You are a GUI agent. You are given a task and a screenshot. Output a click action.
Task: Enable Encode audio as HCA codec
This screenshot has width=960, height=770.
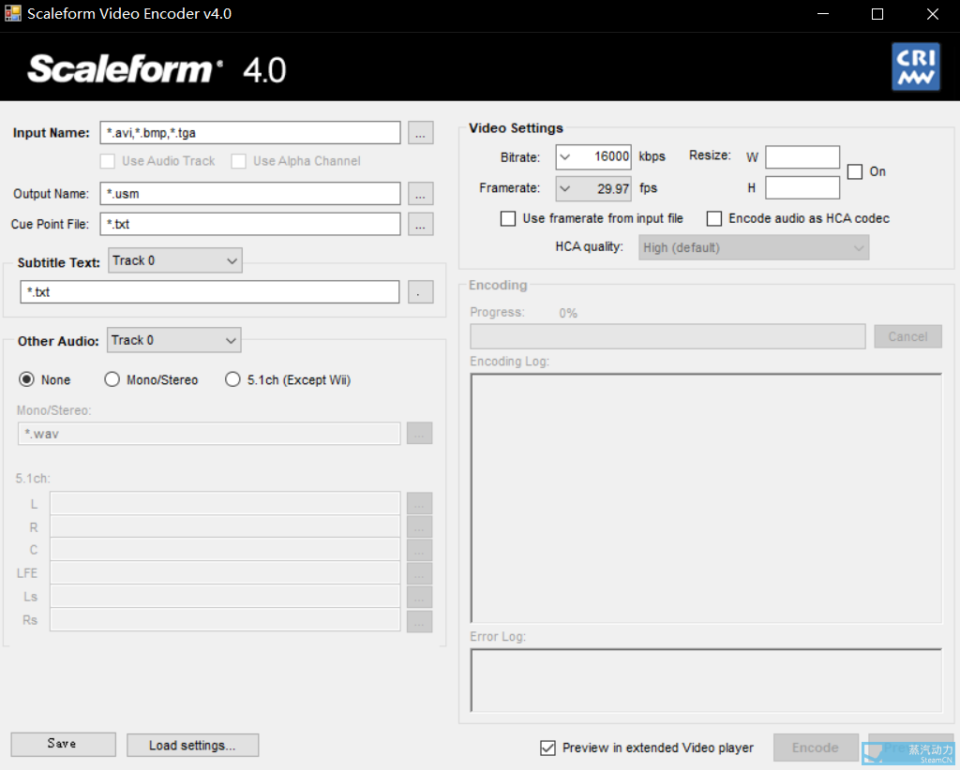[x=713, y=219]
